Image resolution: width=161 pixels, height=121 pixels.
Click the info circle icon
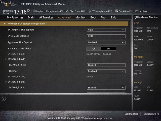(x=4, y=99)
